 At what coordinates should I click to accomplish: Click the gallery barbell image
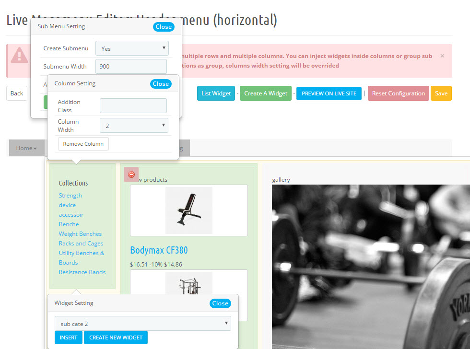tap(371, 267)
